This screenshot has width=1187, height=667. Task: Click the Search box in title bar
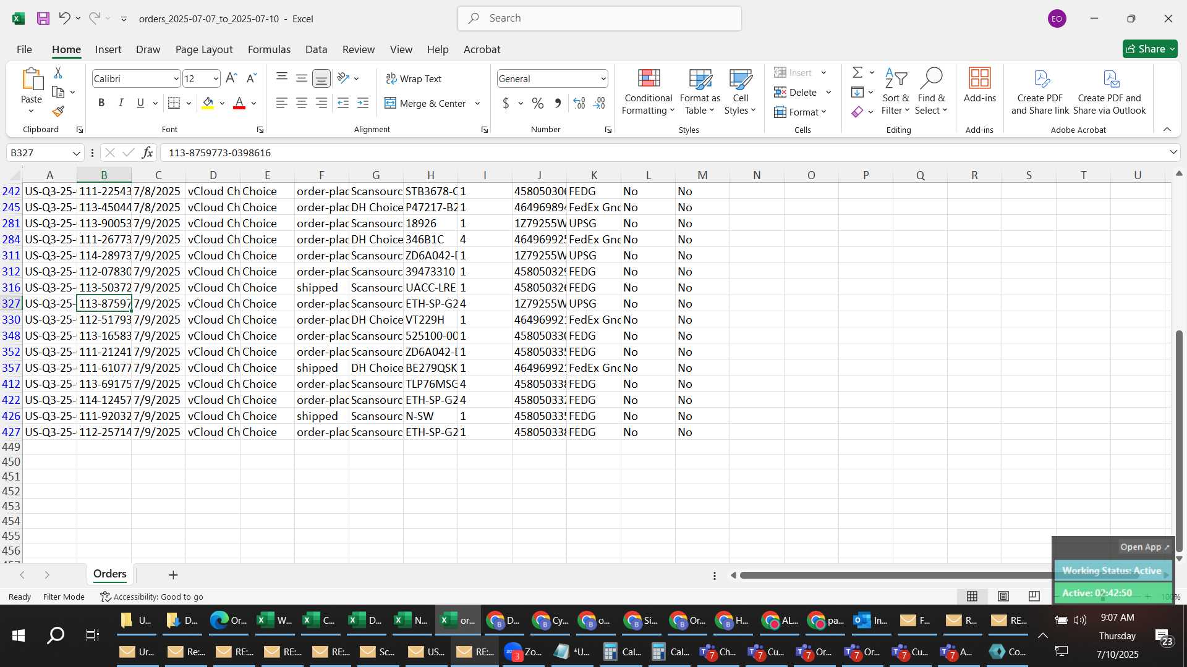point(600,19)
